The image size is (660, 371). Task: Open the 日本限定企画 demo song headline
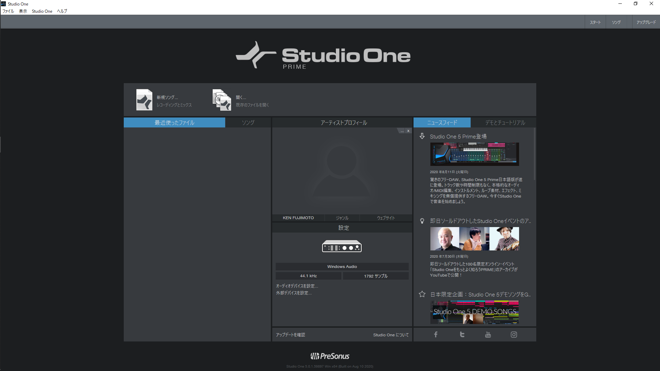pyautogui.click(x=480, y=294)
